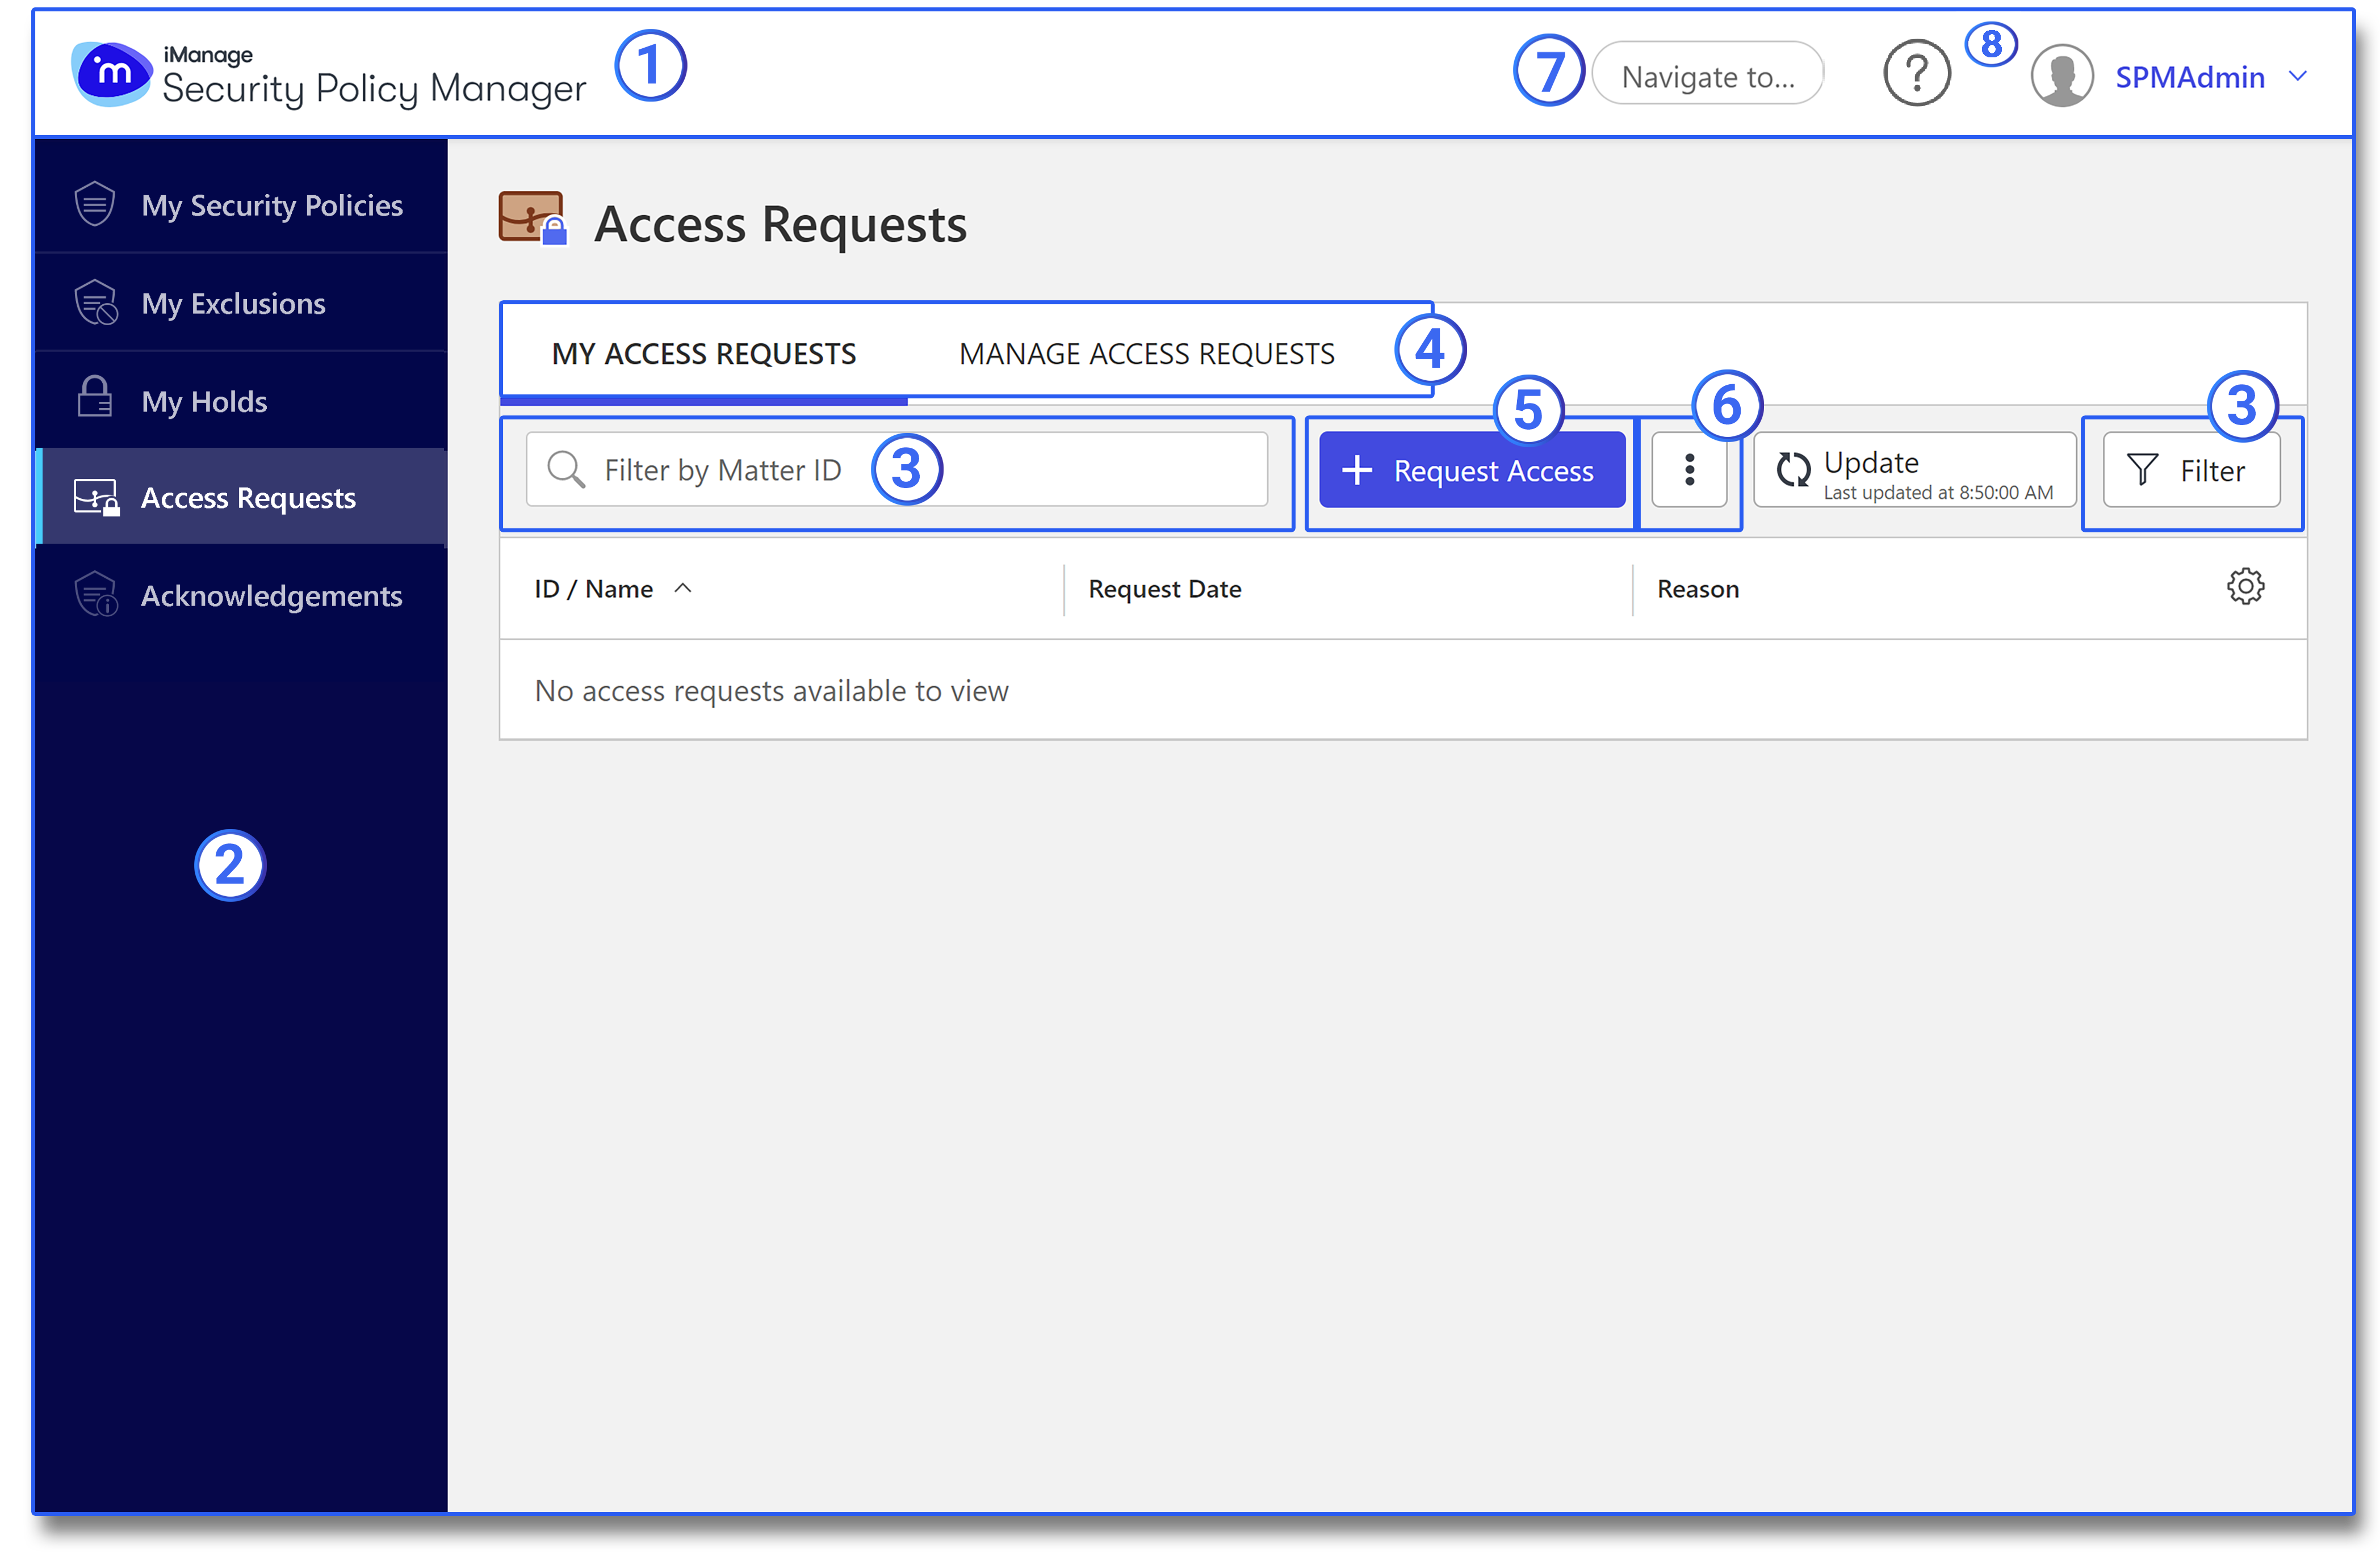2380x1555 pixels.
Task: Select the My Exclusions sidebar icon
Action: tap(96, 303)
